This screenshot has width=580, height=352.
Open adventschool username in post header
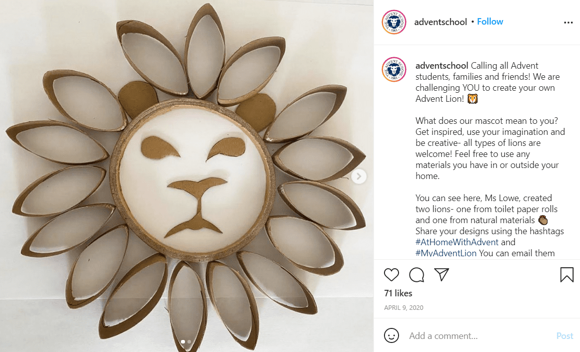click(x=440, y=22)
